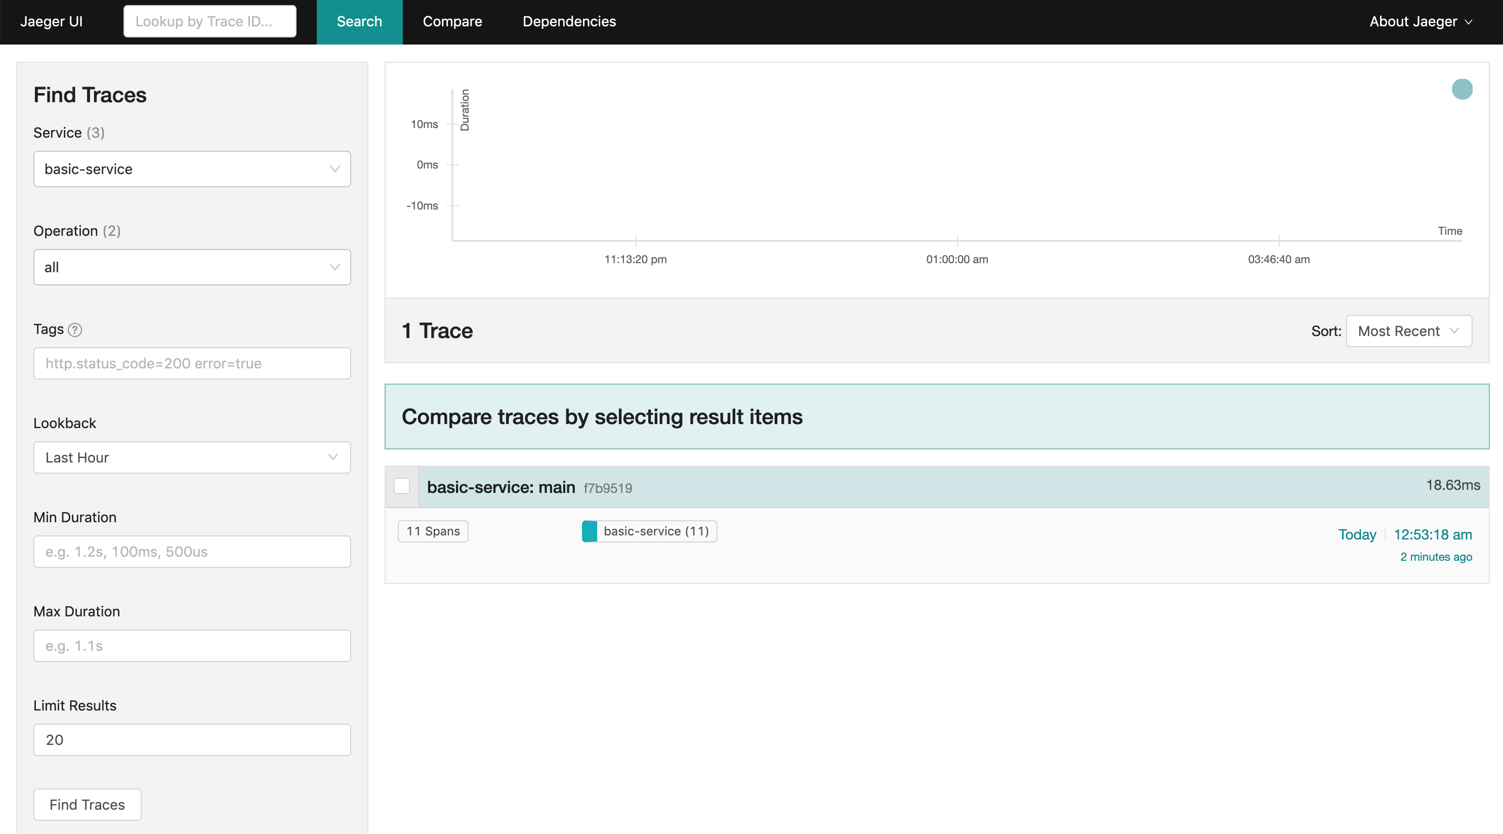Click the Service dropdown arrow icon
Viewport: 1503px width, 834px height.
(335, 169)
